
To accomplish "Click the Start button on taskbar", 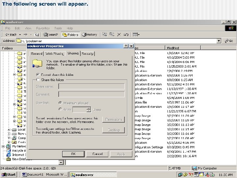I will coord(9,174).
